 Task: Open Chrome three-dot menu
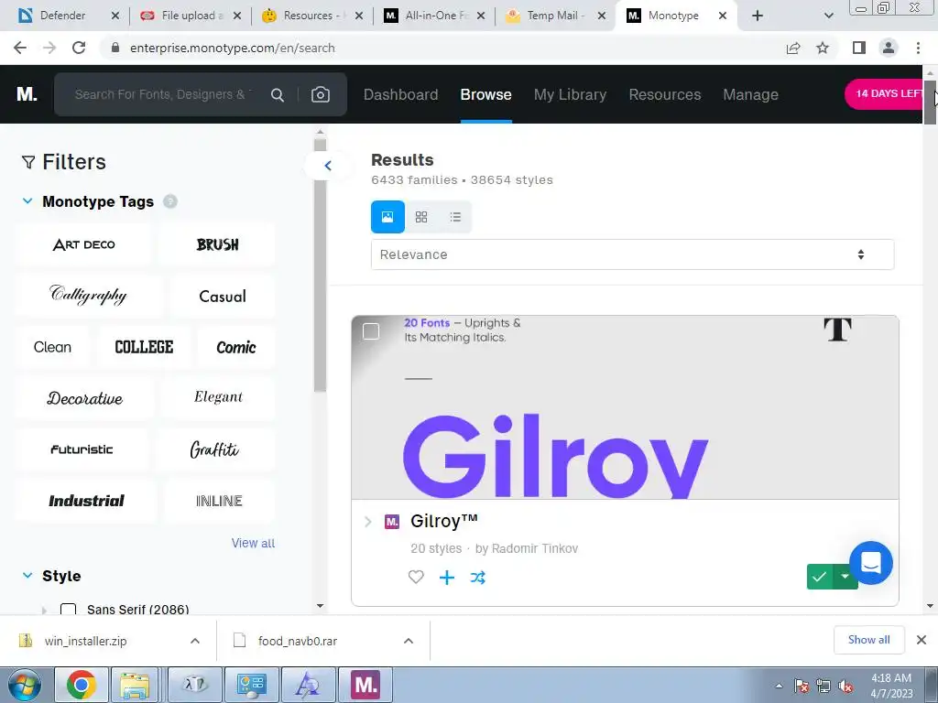pyautogui.click(x=918, y=48)
